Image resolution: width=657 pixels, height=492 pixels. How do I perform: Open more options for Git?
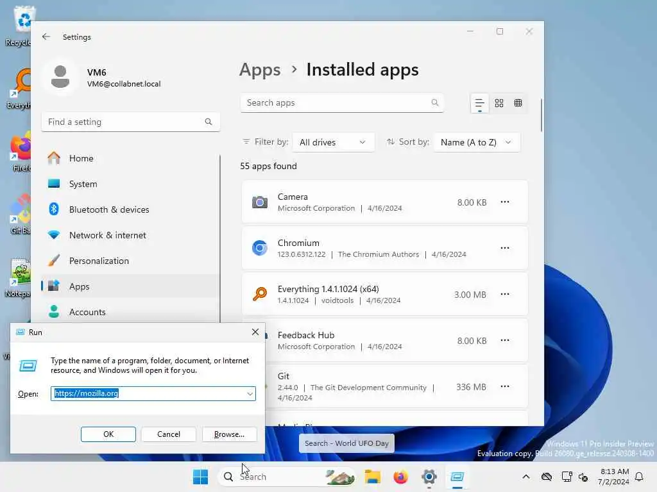coord(504,386)
